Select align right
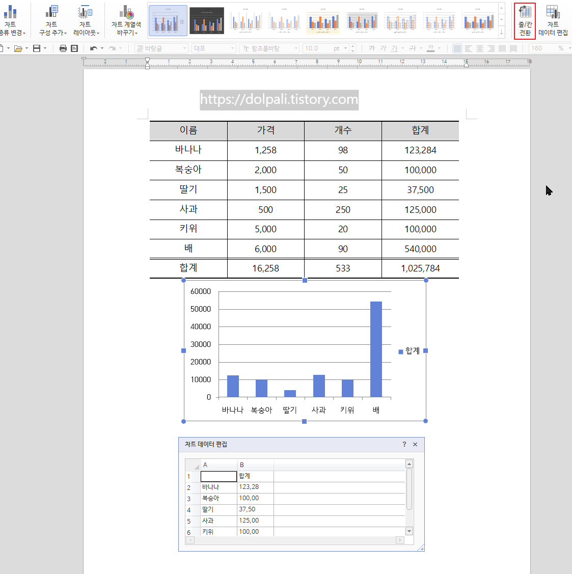 [491, 48]
